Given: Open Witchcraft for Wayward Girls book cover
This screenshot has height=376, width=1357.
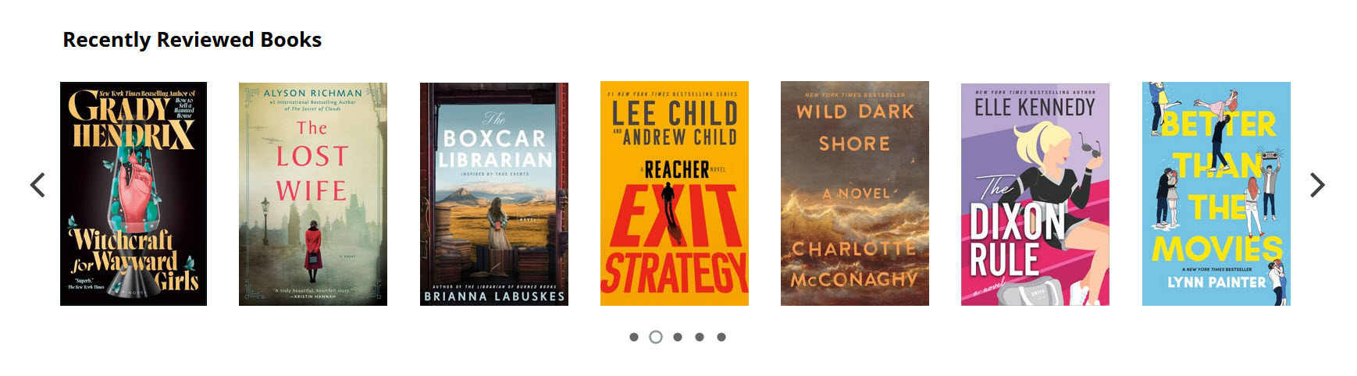Looking at the screenshot, I should [134, 193].
